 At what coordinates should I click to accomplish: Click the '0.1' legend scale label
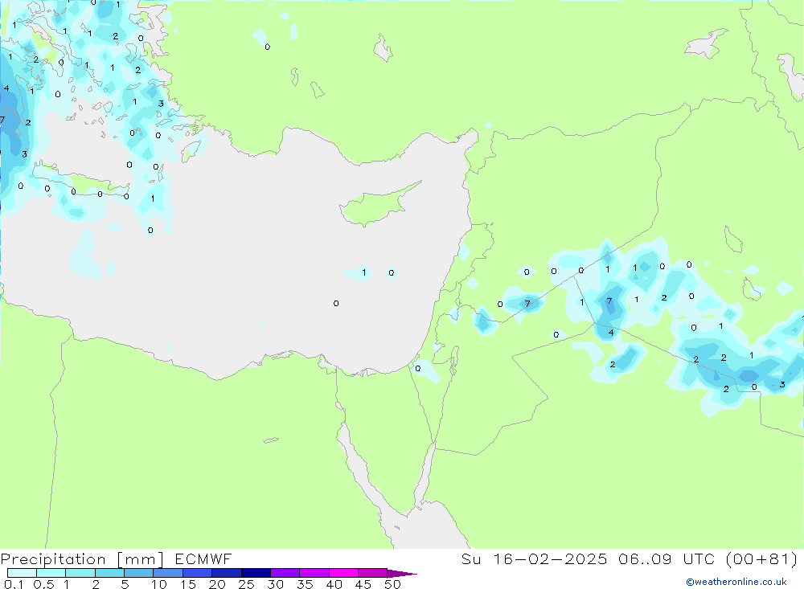(x=14, y=584)
